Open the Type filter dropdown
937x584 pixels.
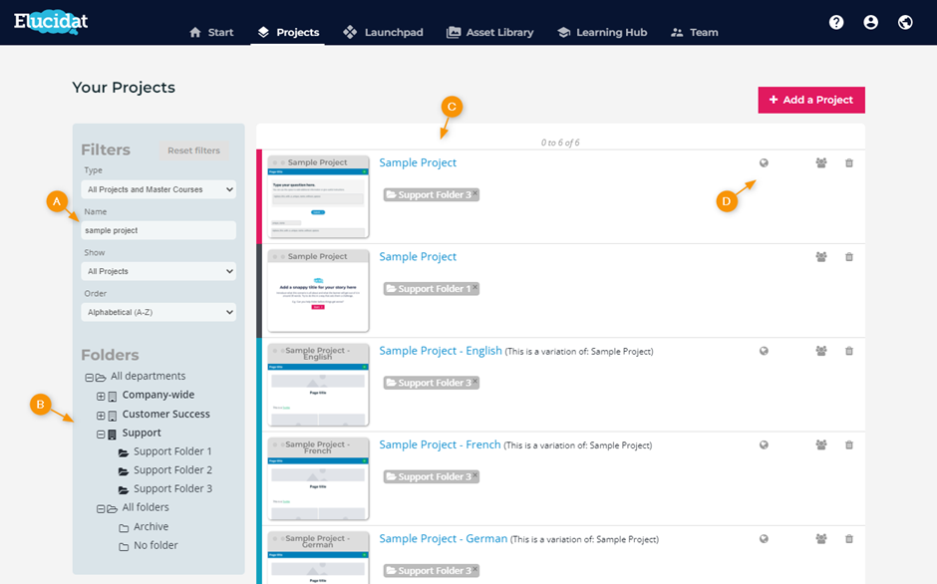coord(158,189)
